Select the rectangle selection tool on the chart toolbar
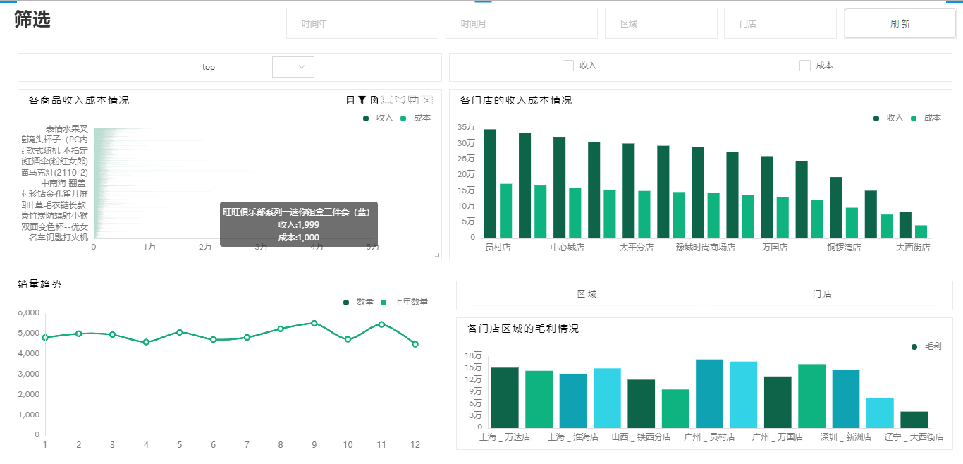Image resolution: width=963 pixels, height=464 pixels. 386,99
